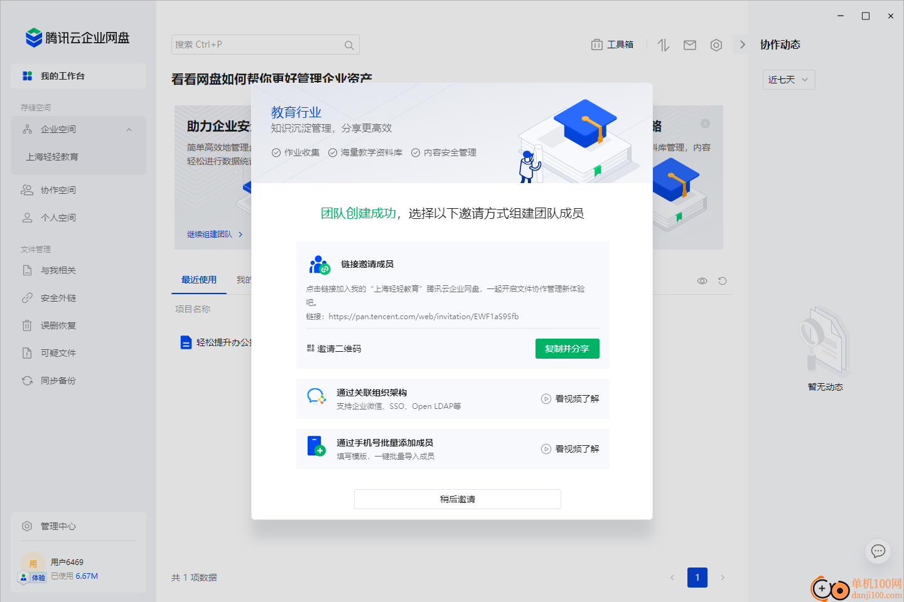Click the 同步备份 sync icon
The image size is (904, 602).
tap(27, 381)
